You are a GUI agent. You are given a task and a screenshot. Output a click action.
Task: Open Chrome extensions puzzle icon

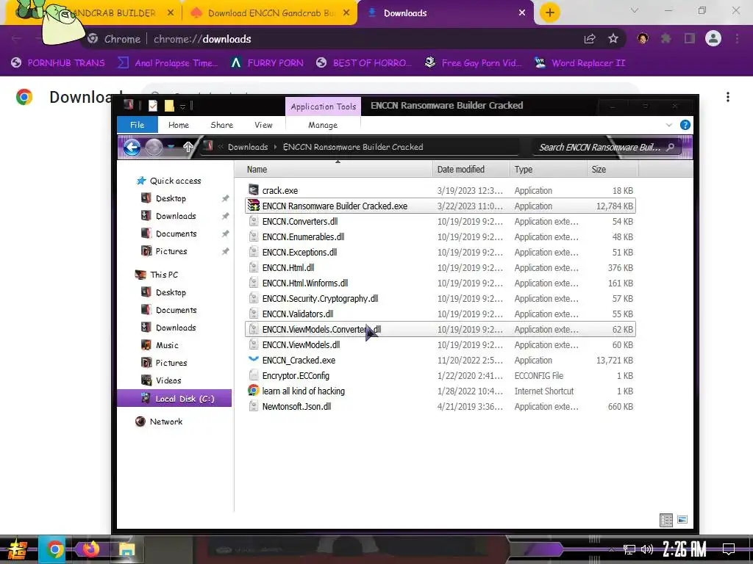coord(665,38)
